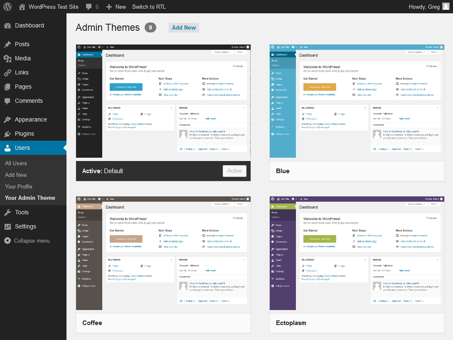453x340 pixels.
Task: Click the Active: Default theme label
Action: (x=103, y=171)
